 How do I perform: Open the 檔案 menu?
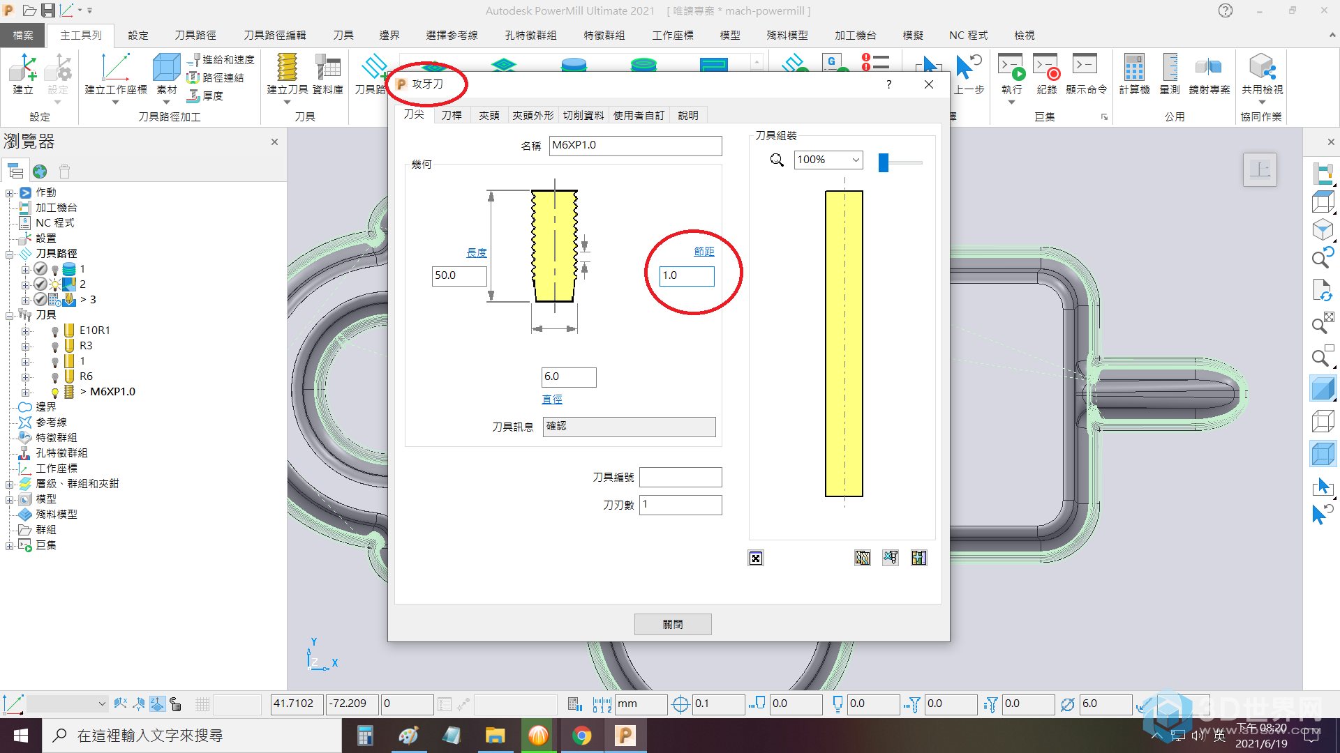pos(22,35)
